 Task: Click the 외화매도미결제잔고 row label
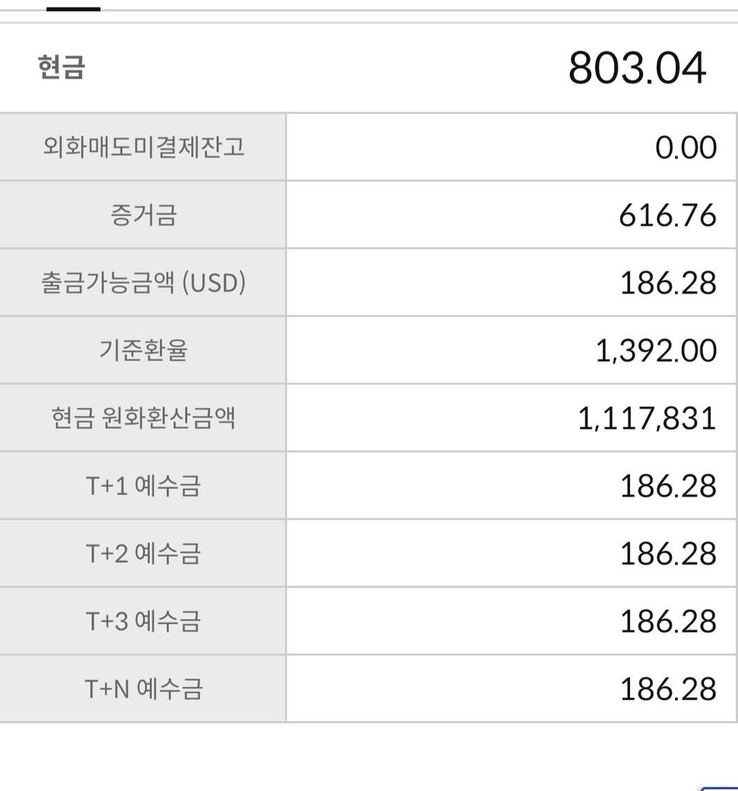click(144, 147)
